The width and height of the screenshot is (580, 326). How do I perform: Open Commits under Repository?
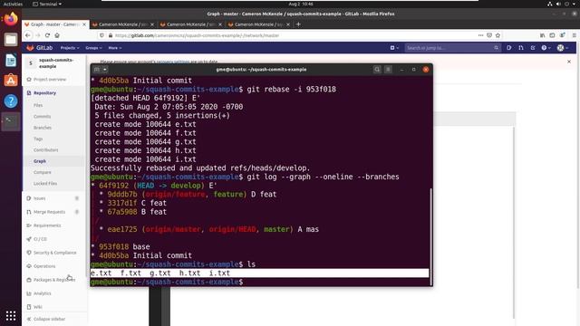coord(43,117)
